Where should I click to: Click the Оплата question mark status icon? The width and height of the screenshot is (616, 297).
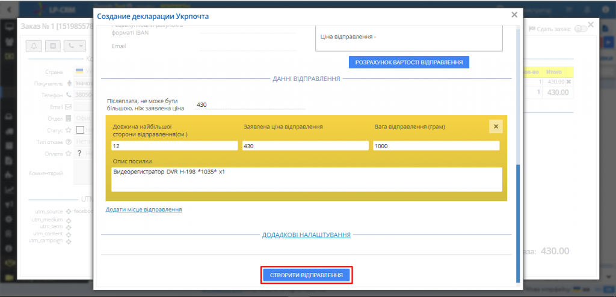coord(79,153)
